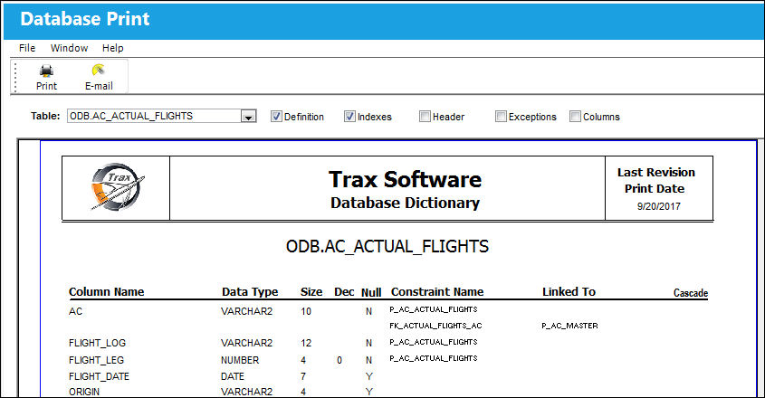Open the File menu
765x398 pixels.
(x=27, y=48)
